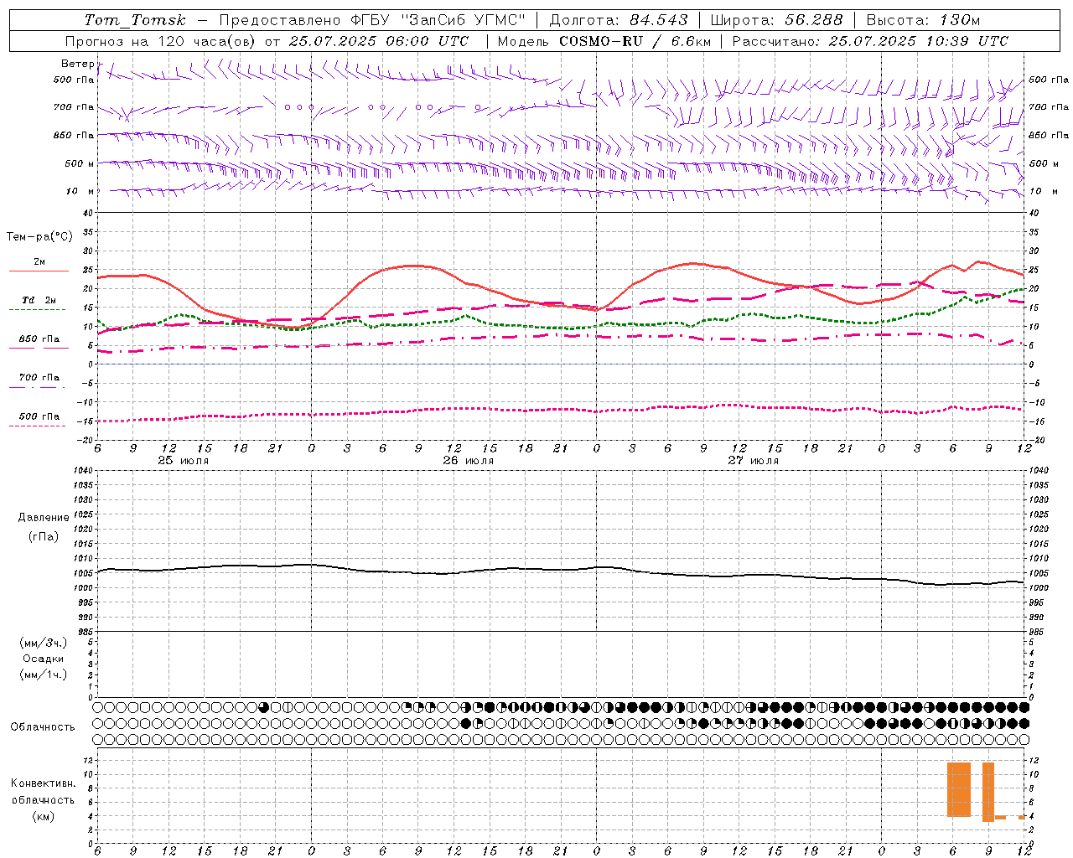Click the "(км)" convective height unit label

[43, 816]
